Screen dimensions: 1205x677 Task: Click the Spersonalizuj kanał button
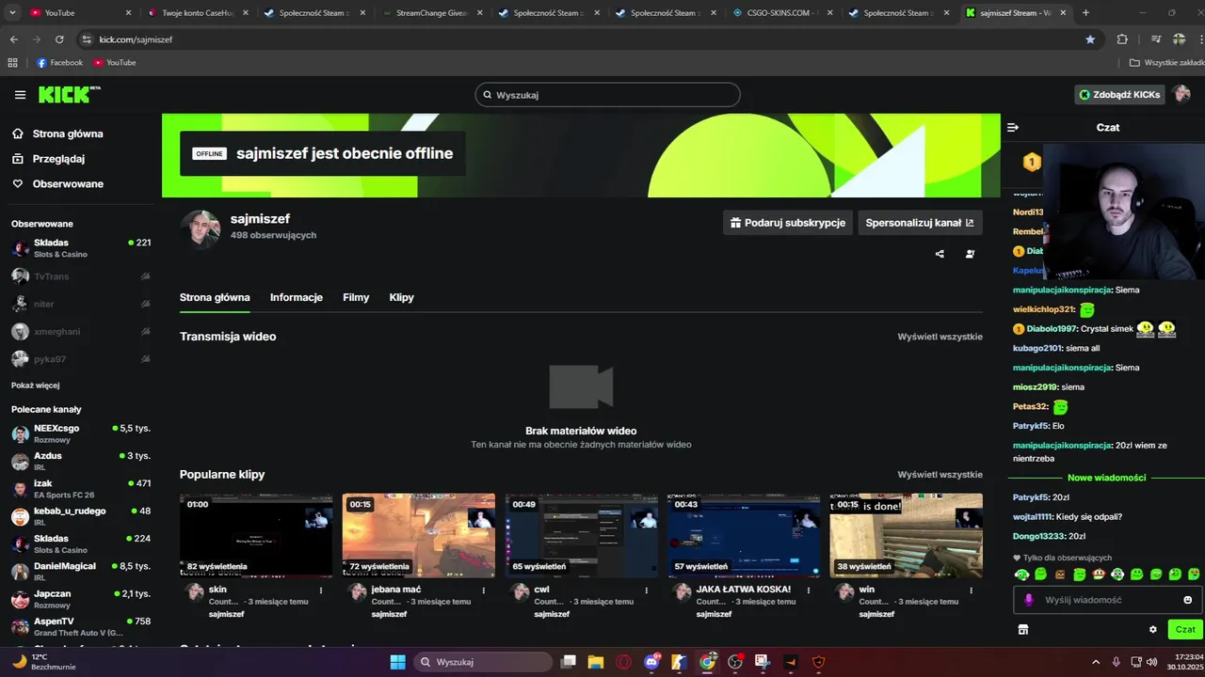[x=920, y=223]
